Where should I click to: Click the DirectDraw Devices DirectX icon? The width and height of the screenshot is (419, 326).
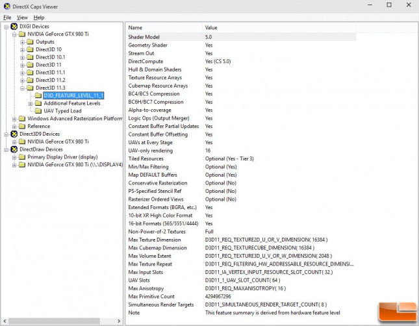tap(14, 149)
